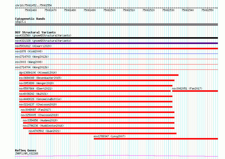Open variant esv2714703 (Wong2012b)
Image resolution: width=225 pixels, height=159 pixels.
pos(32,57)
